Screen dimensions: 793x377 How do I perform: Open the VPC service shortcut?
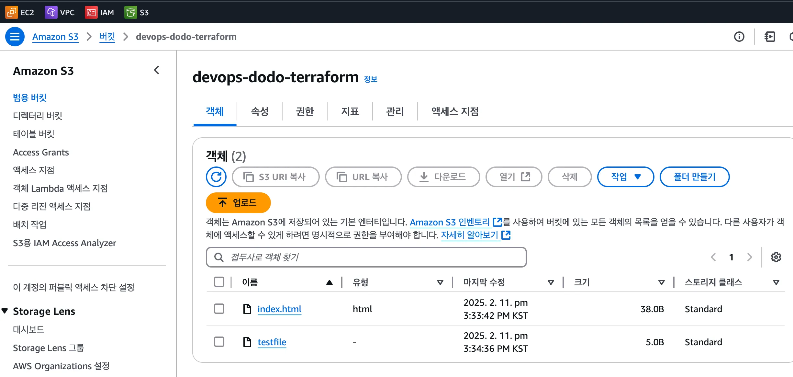(x=60, y=12)
